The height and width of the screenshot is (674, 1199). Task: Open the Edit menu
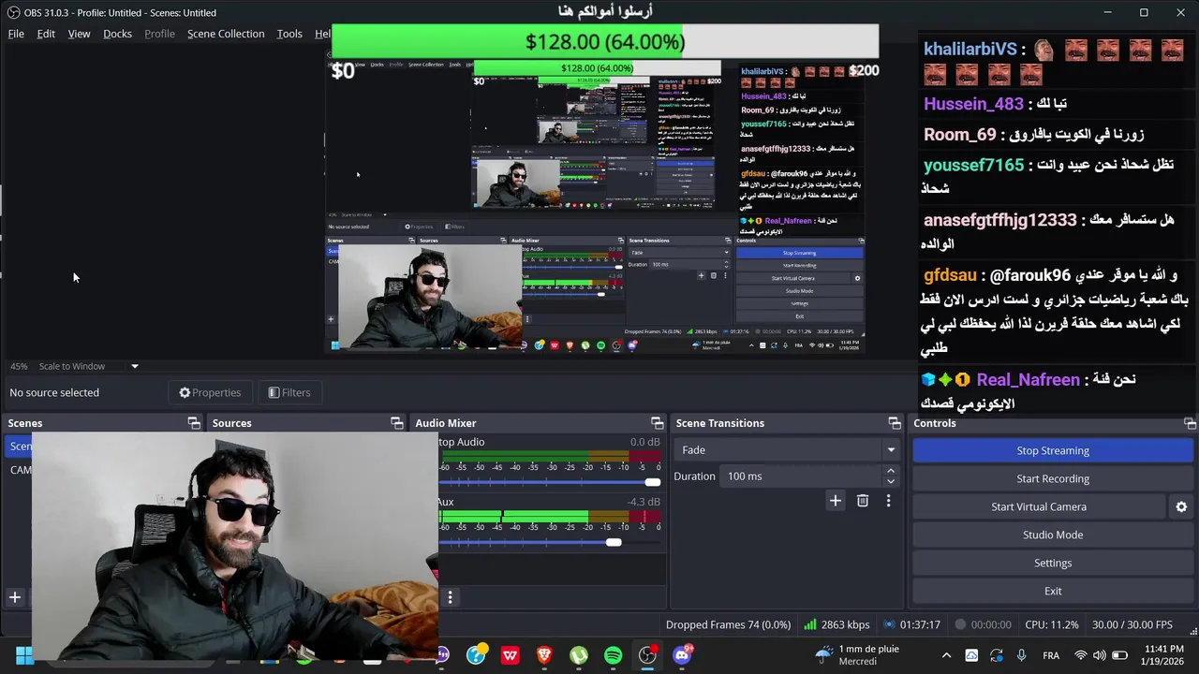coord(46,34)
